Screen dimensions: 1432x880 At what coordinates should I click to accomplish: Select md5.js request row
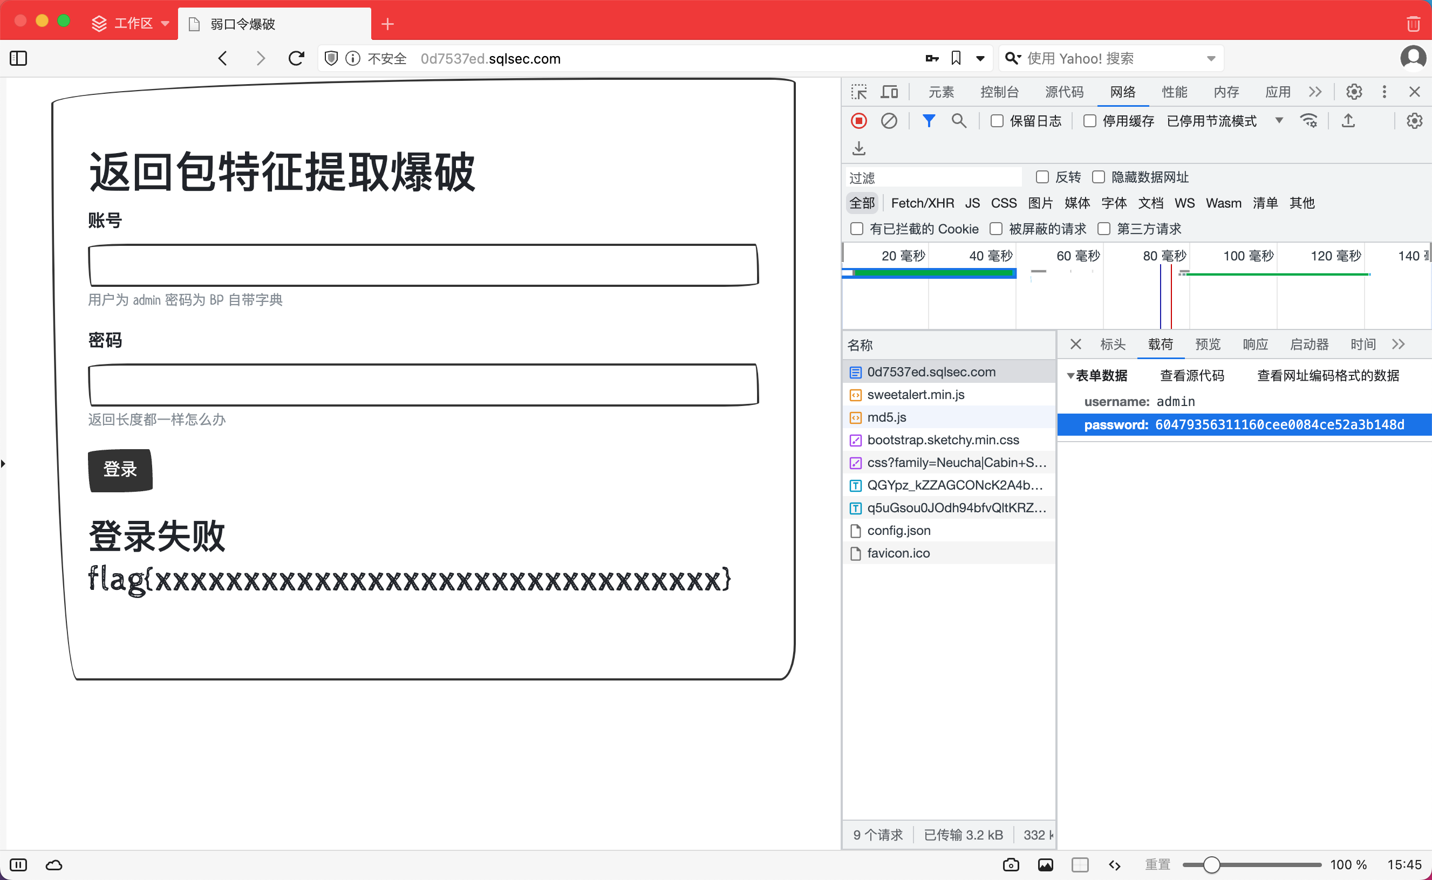pos(949,417)
